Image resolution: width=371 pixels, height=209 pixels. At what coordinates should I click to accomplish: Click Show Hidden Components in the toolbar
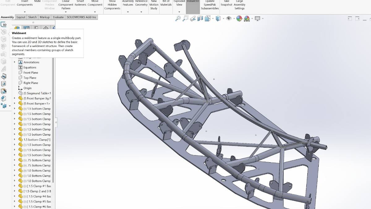pos(112,5)
